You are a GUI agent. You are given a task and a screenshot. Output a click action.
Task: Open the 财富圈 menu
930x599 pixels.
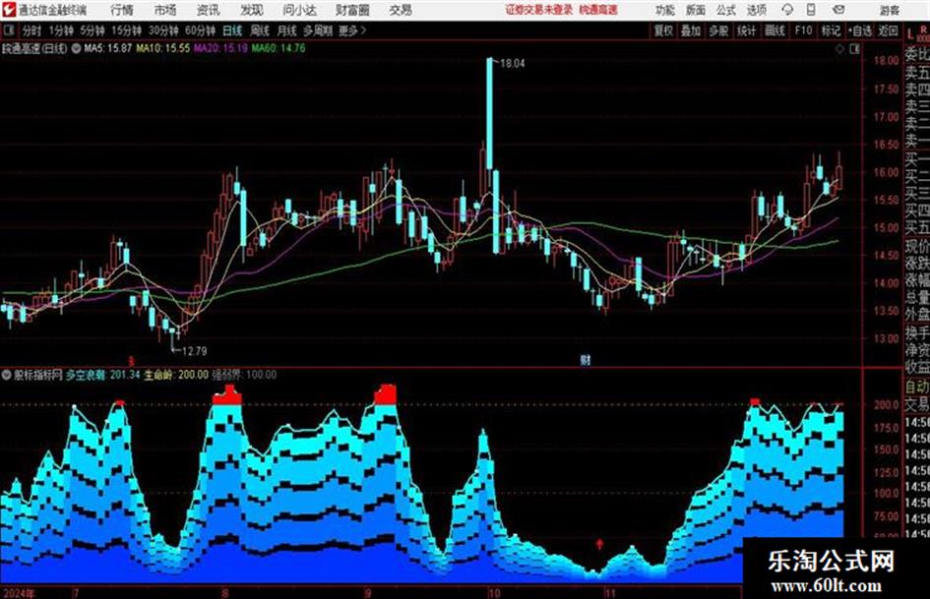coord(352,10)
